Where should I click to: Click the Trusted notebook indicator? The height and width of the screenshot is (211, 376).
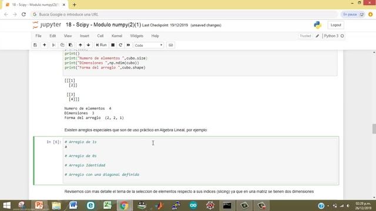[305, 36]
